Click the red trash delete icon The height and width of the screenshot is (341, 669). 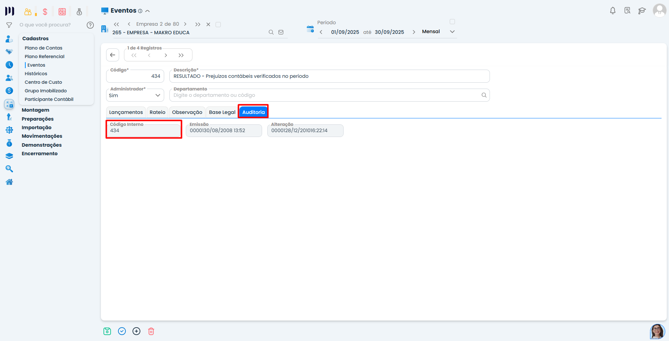coord(151,331)
